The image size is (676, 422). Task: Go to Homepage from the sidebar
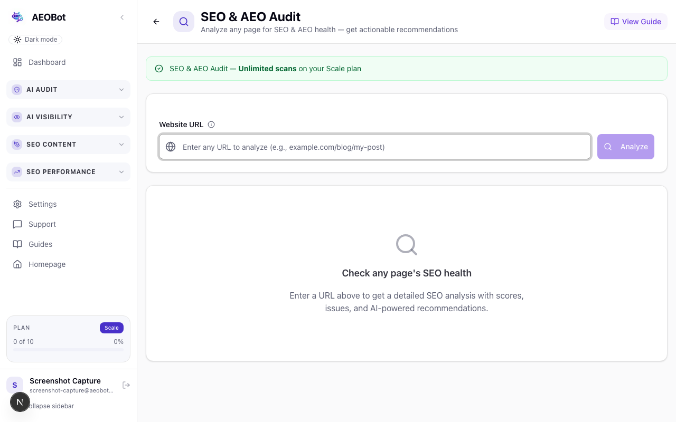[68, 264]
